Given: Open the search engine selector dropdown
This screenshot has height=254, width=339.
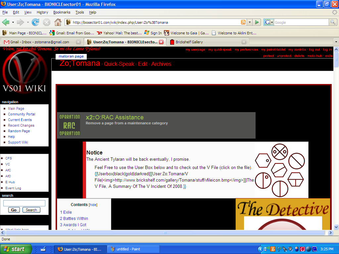Looking at the screenshot, I should point(272,22).
